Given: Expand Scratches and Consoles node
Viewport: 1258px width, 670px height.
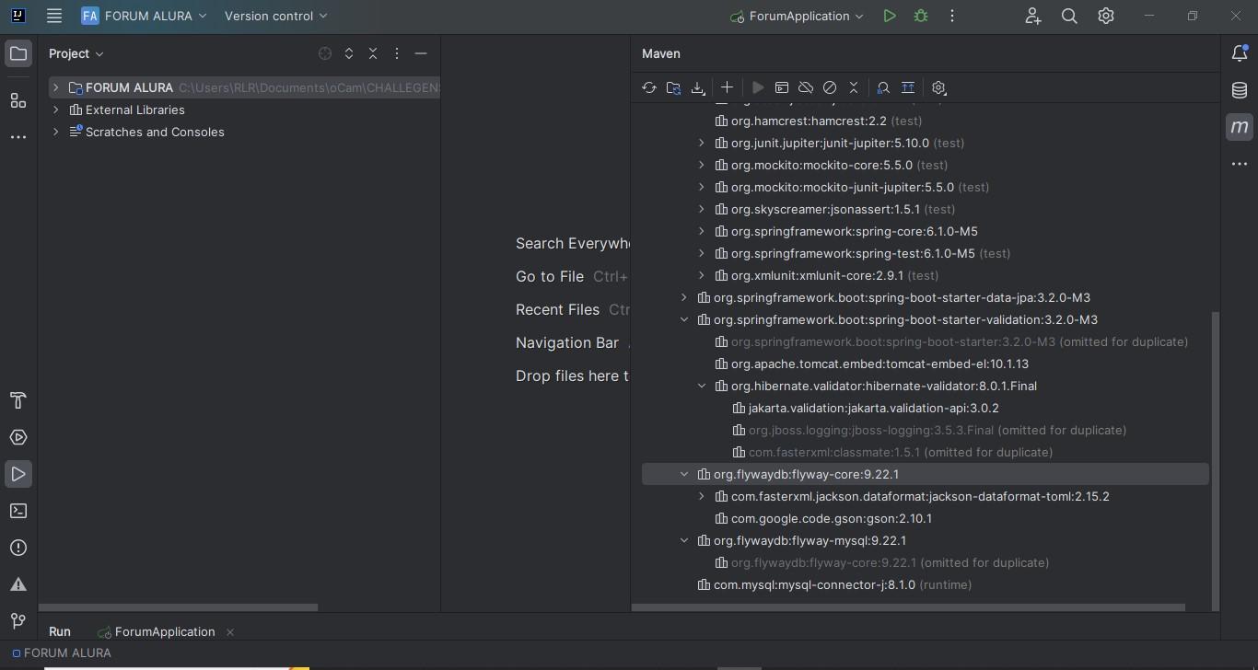Looking at the screenshot, I should coord(56,132).
